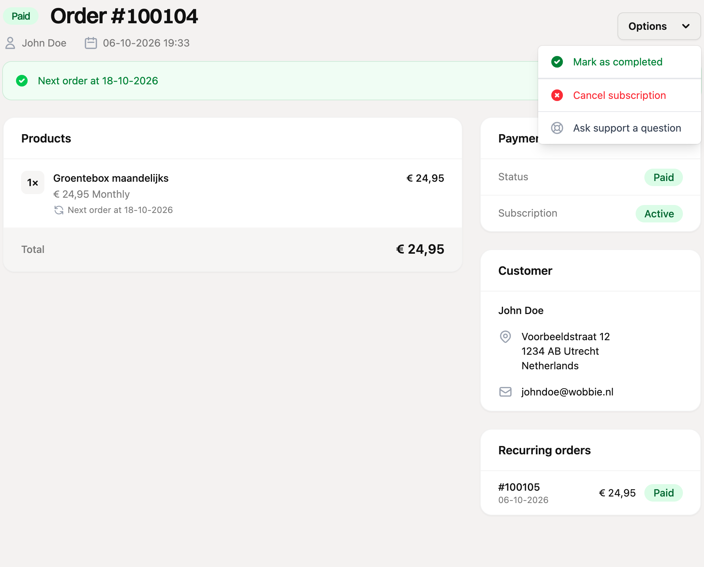Click the location pin icon by address
This screenshot has width=704, height=567.
coord(505,337)
